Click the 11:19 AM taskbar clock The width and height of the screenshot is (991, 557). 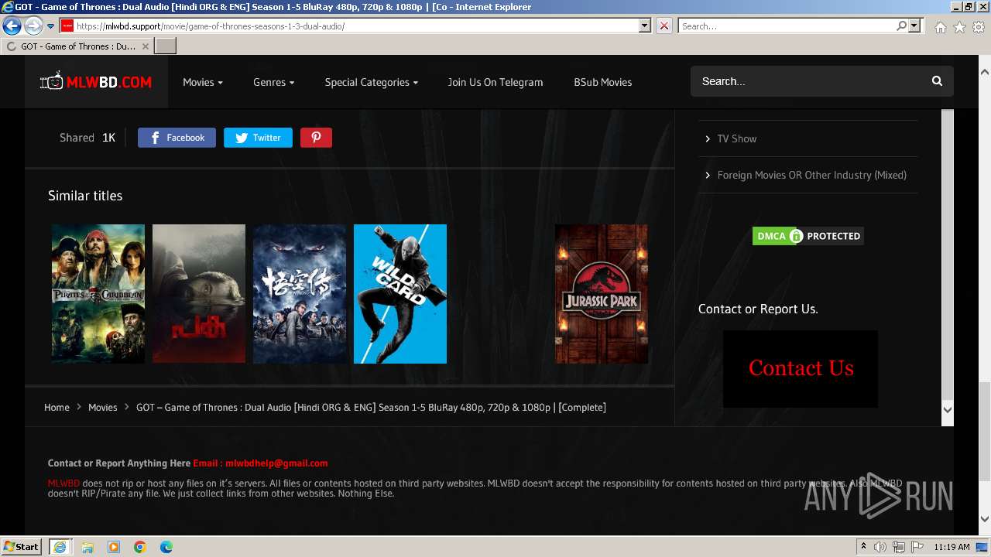click(x=952, y=547)
